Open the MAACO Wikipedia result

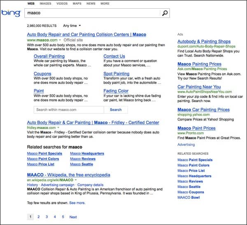coord(68,175)
